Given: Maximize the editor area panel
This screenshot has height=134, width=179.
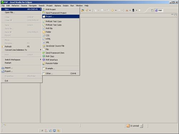Looking at the screenshot, I should pyautogui.click(x=175, y=15).
